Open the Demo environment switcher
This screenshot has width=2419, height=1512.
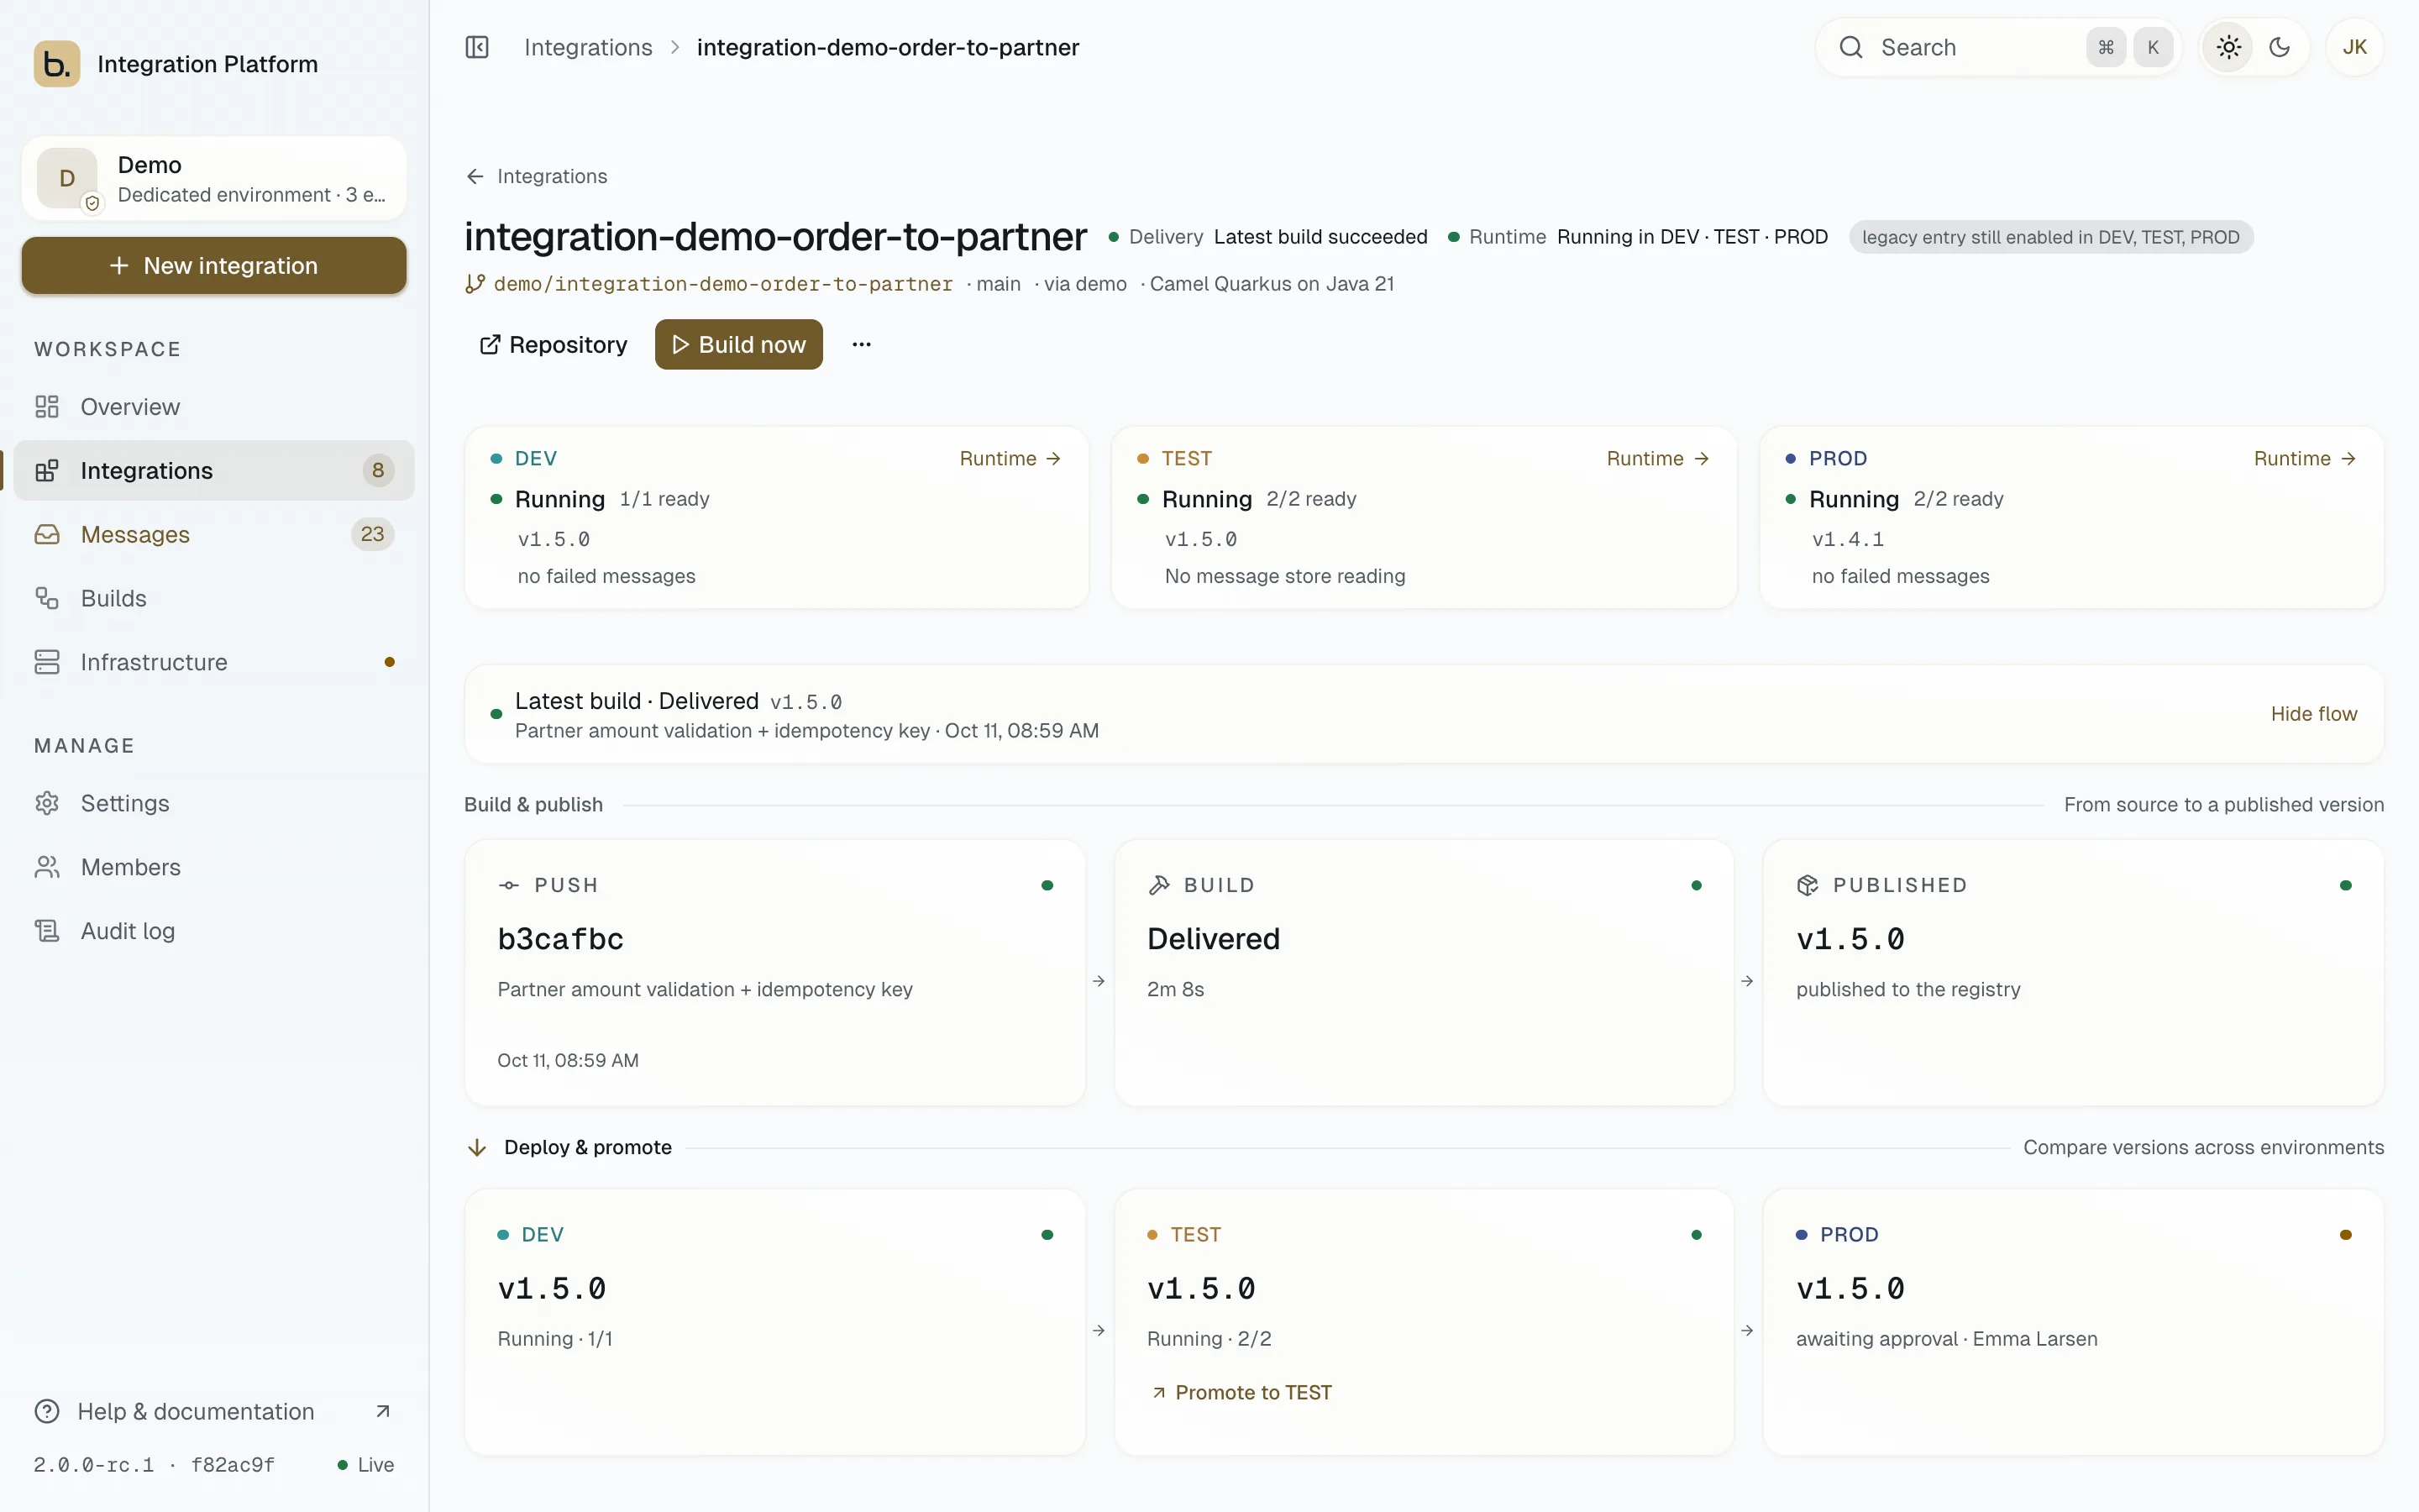click(x=214, y=178)
